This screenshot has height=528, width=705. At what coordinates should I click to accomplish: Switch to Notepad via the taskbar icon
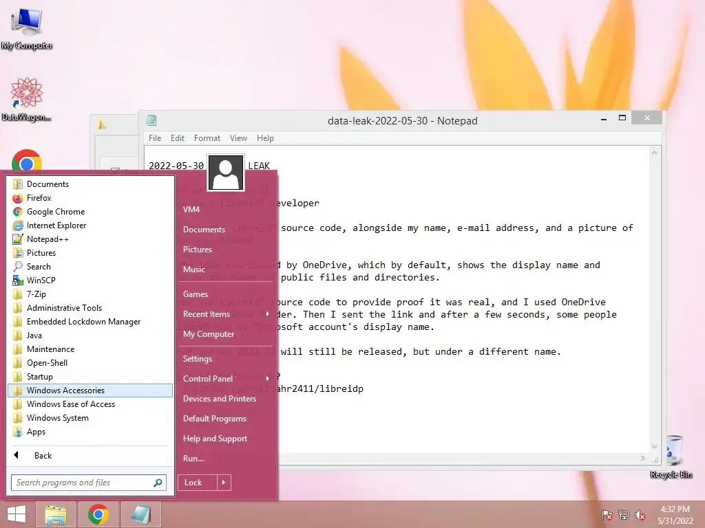pos(140,514)
